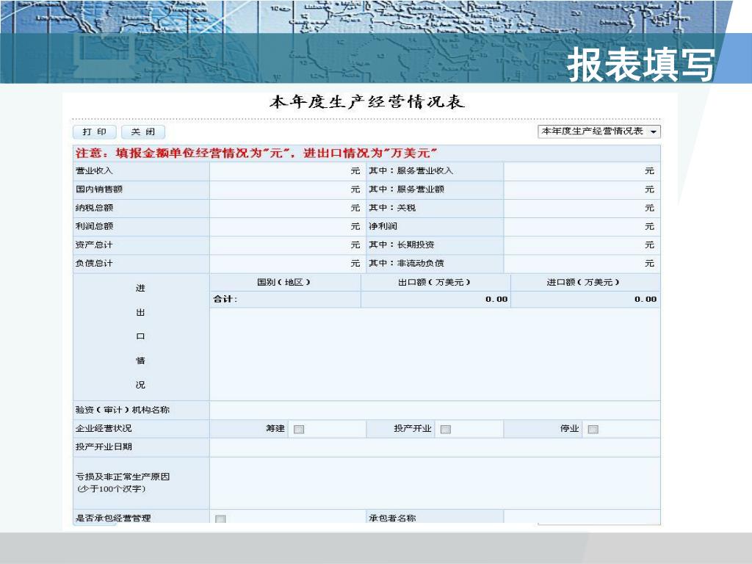Click the red 注意 notice text
The width and height of the screenshot is (752, 564).
[256, 153]
